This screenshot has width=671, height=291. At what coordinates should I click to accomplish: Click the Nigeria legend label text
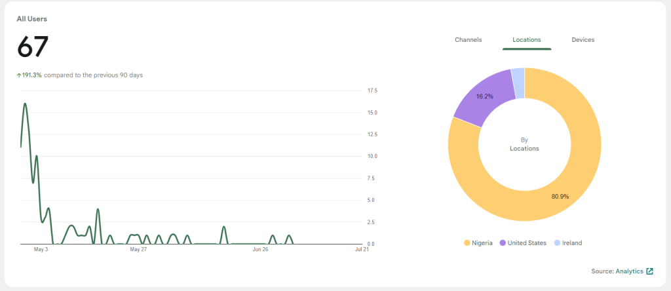[x=484, y=243]
